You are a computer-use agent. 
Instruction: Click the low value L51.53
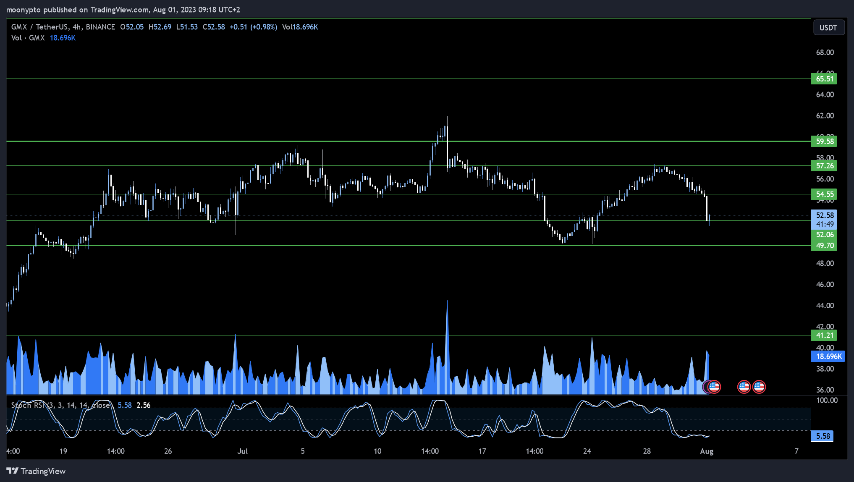click(187, 27)
